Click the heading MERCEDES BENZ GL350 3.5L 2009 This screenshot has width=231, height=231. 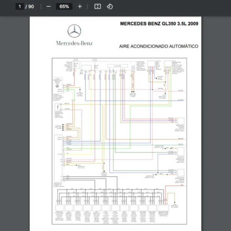point(159,24)
